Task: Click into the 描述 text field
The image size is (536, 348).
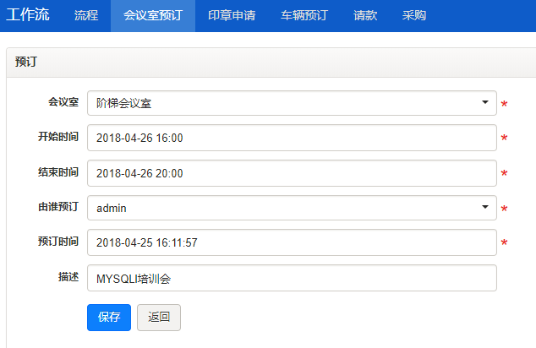Action: pos(292,278)
